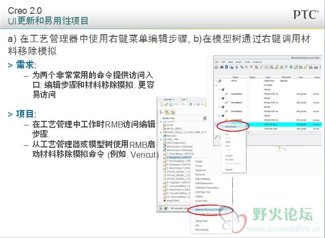Click the scissors cut icon in Process Table
325x238 pixels.
point(236,67)
